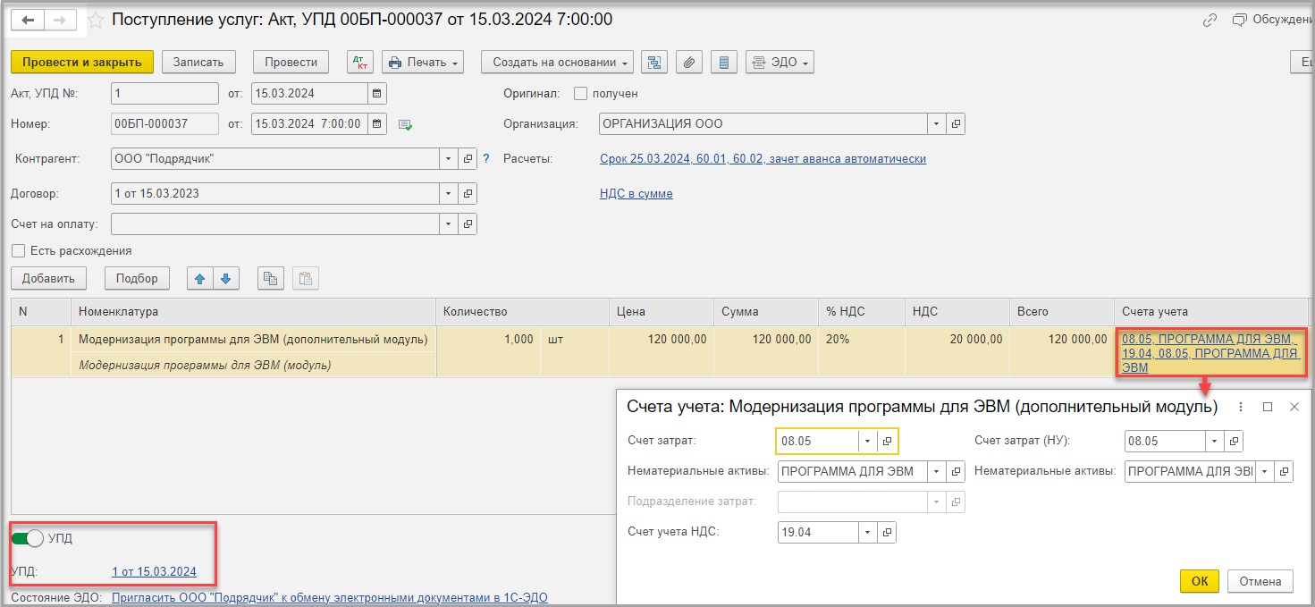
Task: Open the Счет затрат 08.05 dropdown
Action: click(x=867, y=441)
